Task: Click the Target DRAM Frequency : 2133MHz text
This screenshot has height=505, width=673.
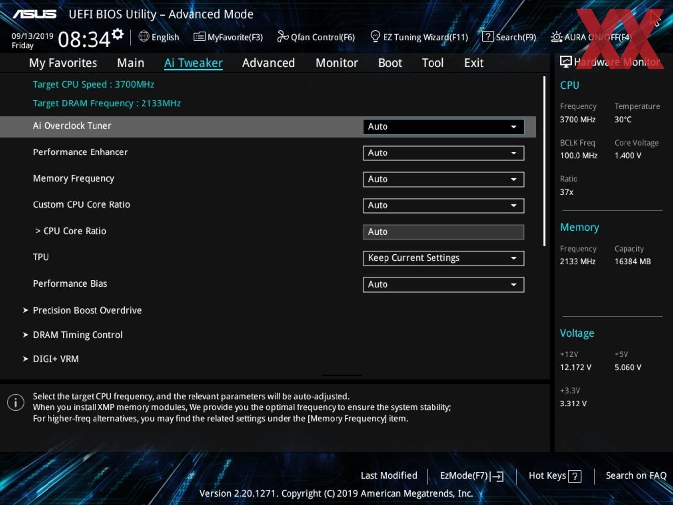Action: (107, 103)
